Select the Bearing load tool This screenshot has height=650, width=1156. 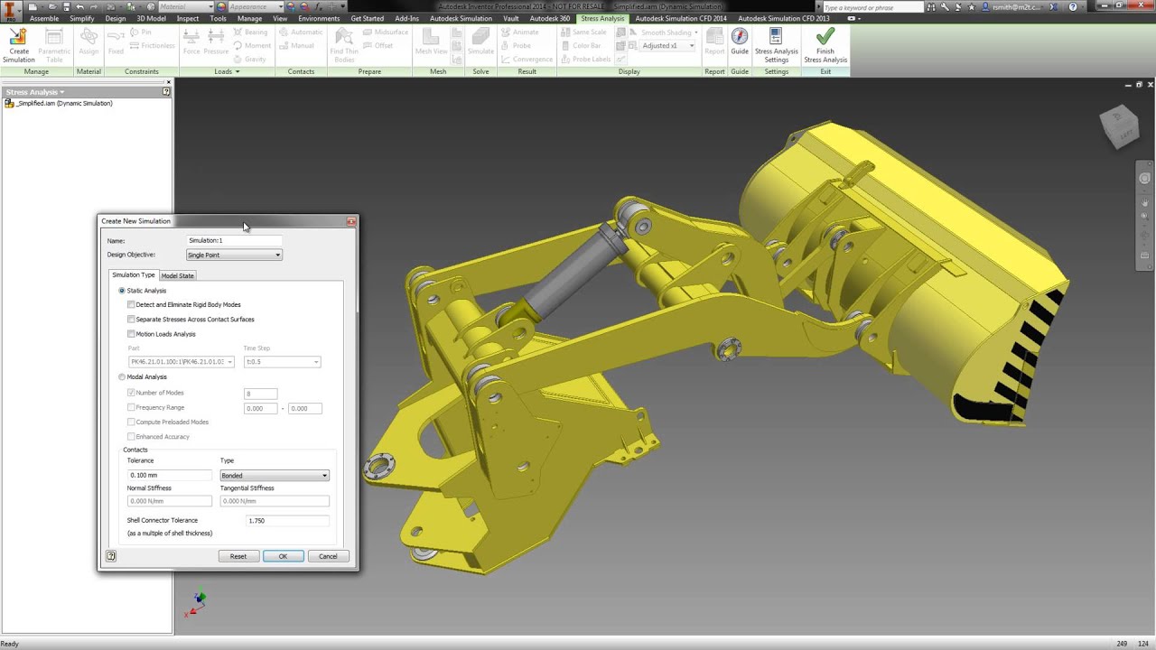249,32
